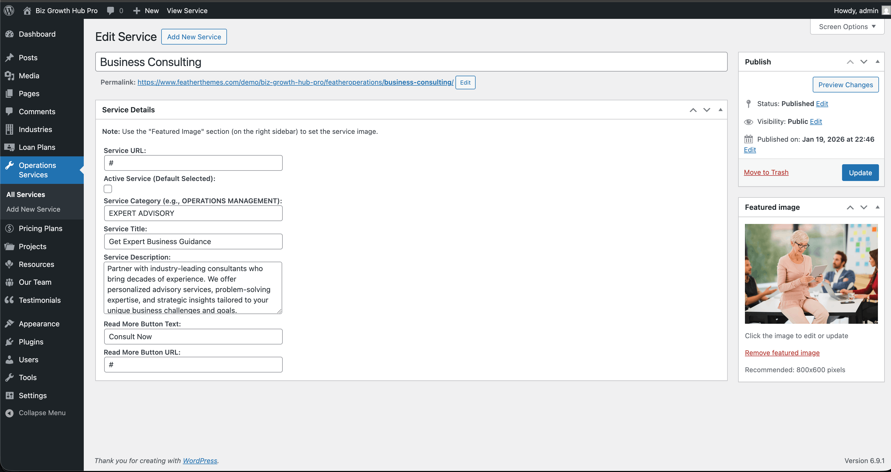Click the Media library icon
This screenshot has height=472, width=891.
[9, 75]
